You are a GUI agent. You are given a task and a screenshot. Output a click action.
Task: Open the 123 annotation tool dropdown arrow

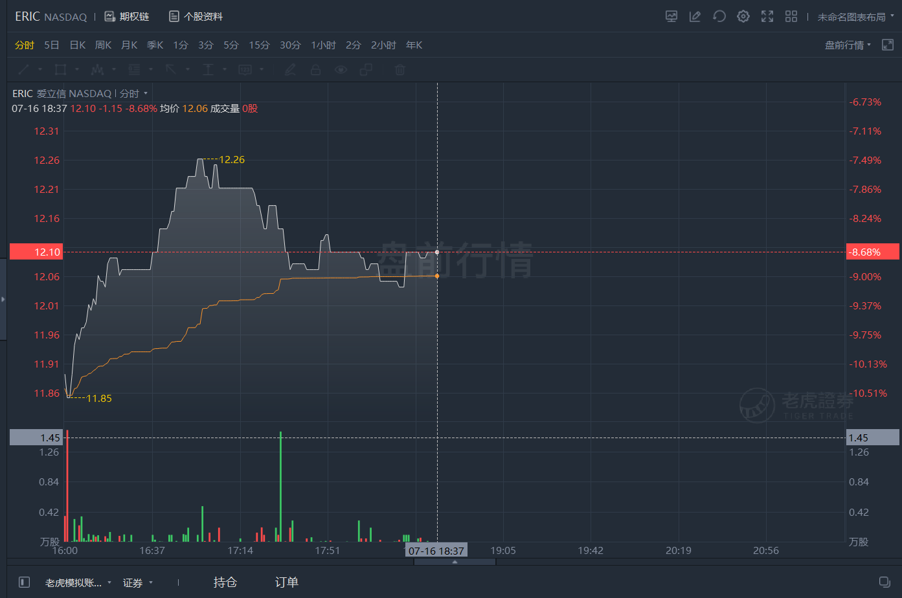[x=262, y=69]
